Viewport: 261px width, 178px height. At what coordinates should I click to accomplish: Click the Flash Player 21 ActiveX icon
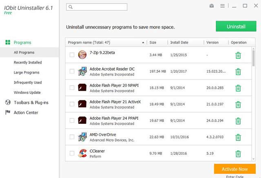click(82, 104)
